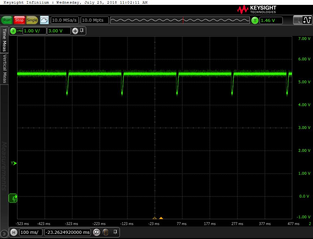Edit the 1.00 V/ vertical scale field

35,31
